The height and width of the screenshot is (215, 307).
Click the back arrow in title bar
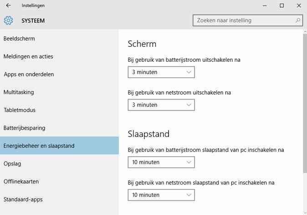click(8, 5)
